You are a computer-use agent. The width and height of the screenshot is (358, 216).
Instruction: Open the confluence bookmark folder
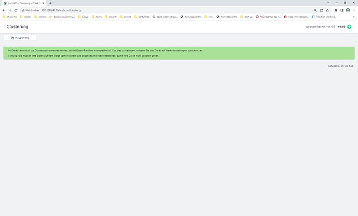142,17
